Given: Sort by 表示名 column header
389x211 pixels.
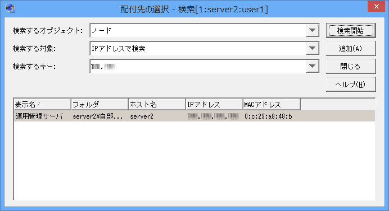Looking at the screenshot, I should pos(42,105).
